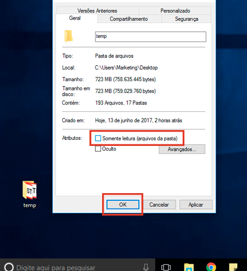Activate the microphone icon in search box

(x=146, y=267)
